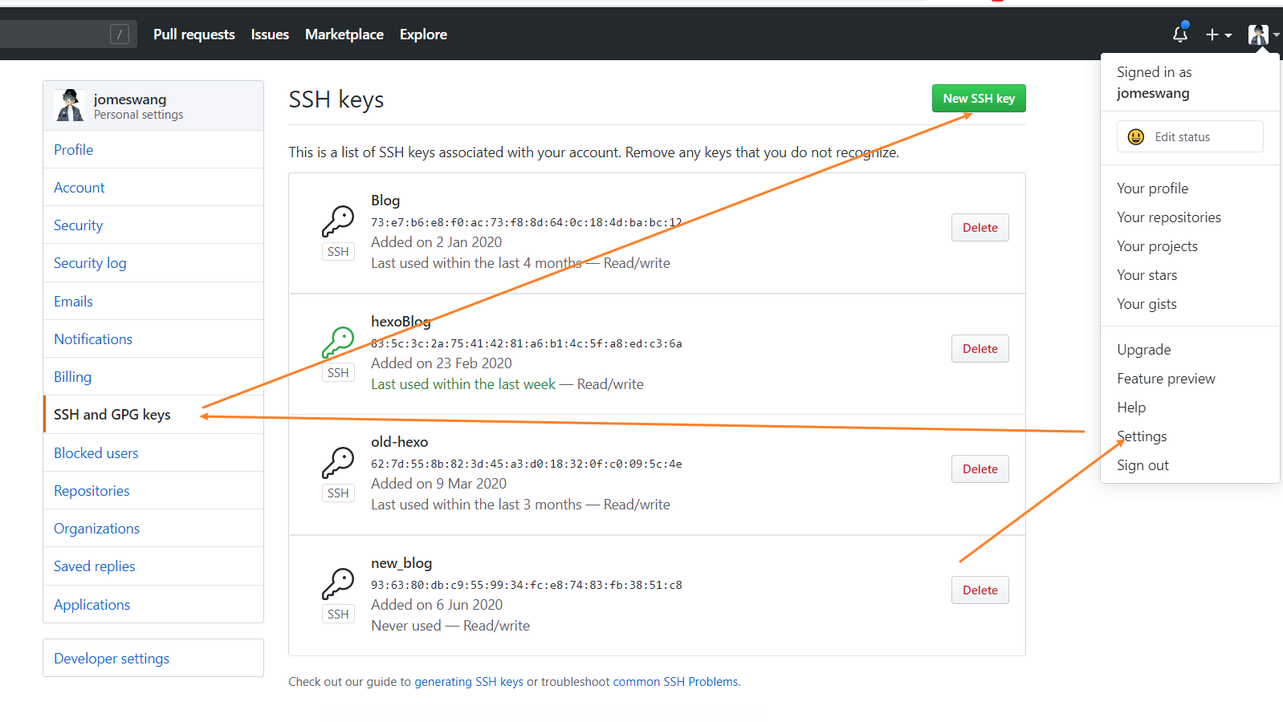
Task: Click the Edit status field
Action: (x=1190, y=136)
